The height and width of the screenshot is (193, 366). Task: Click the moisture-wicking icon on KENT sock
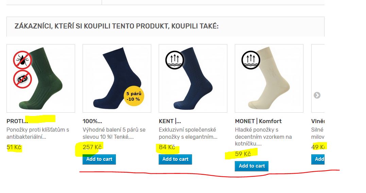[174, 60]
